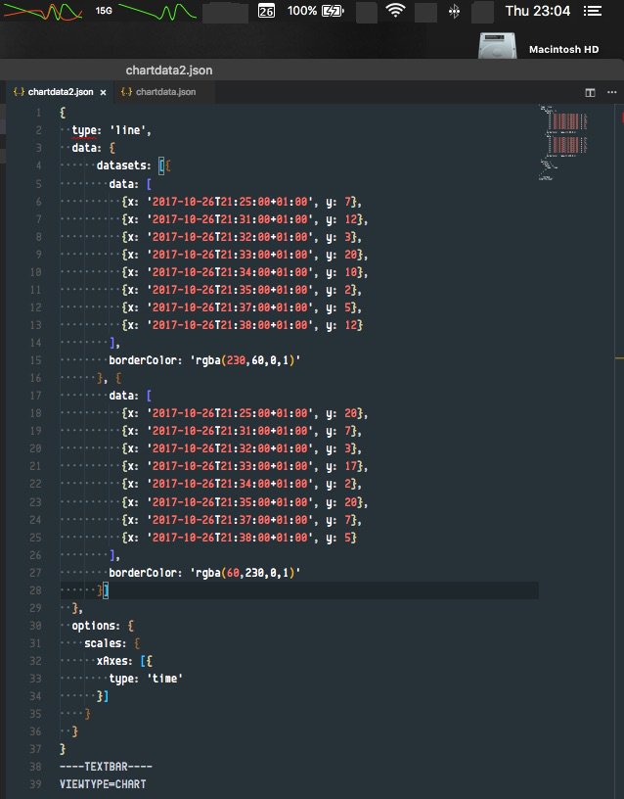Image resolution: width=624 pixels, height=799 pixels.
Task: Click the JSON file icon on chartdata2.json tab
Action: tap(19, 92)
